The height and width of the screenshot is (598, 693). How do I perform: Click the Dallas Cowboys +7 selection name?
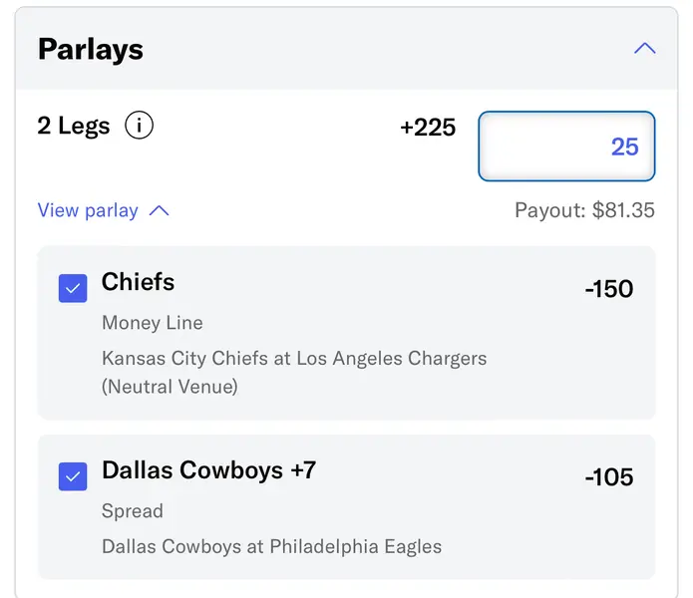208,469
